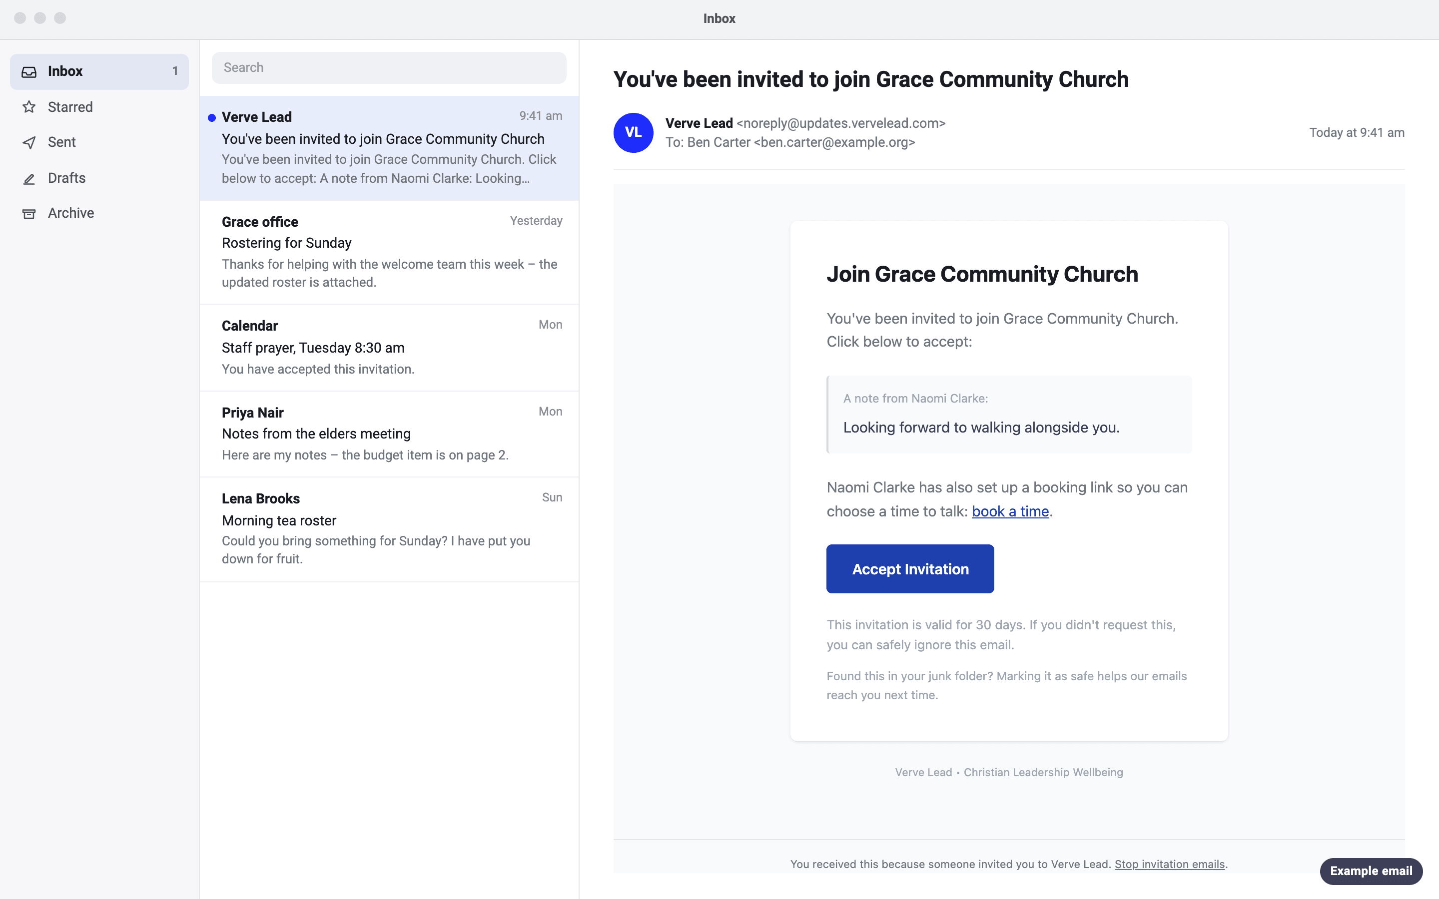The height and width of the screenshot is (899, 1439).
Task: Click the 9:41 am time in message list
Action: click(541, 116)
